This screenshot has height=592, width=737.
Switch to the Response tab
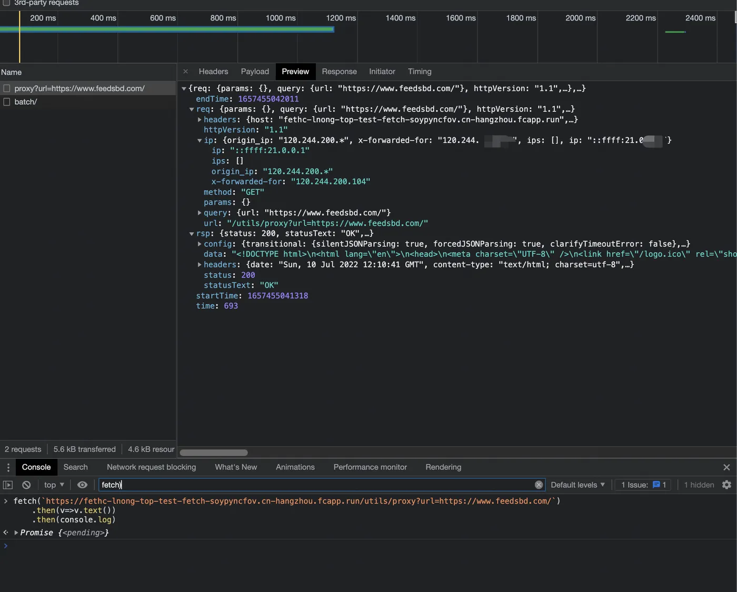click(x=339, y=72)
